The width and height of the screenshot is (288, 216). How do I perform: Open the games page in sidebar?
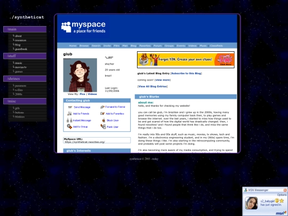(x=19, y=71)
